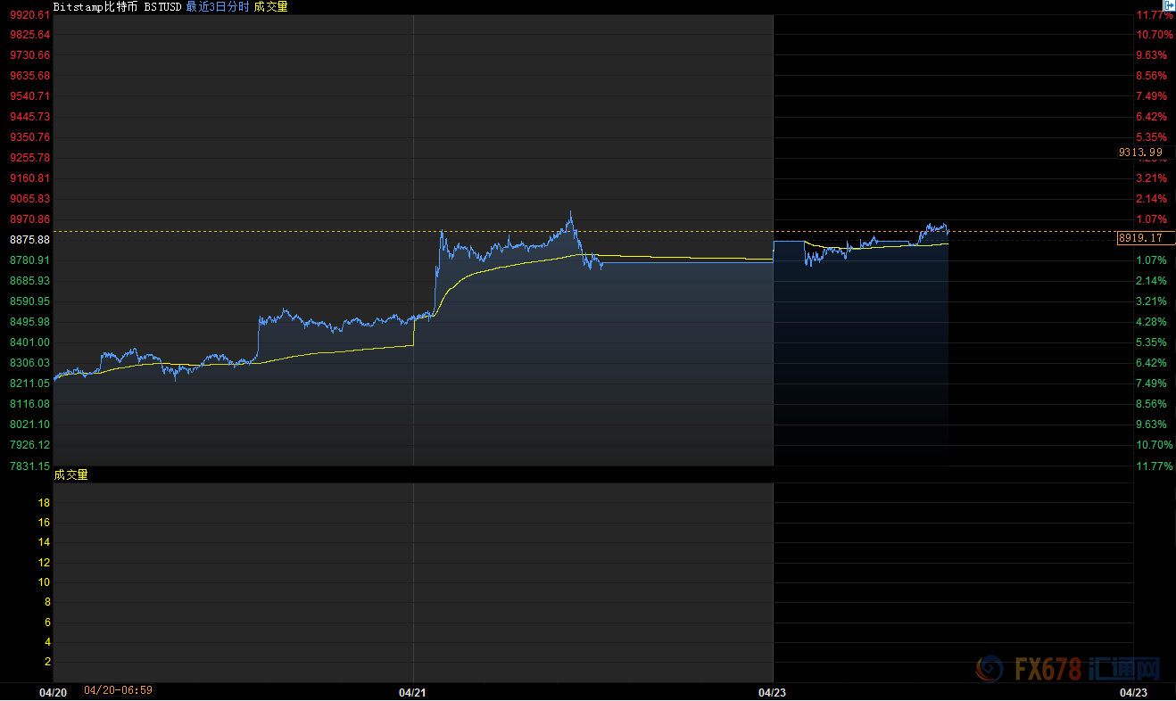Click the 9255.78 axis value

click(29, 158)
